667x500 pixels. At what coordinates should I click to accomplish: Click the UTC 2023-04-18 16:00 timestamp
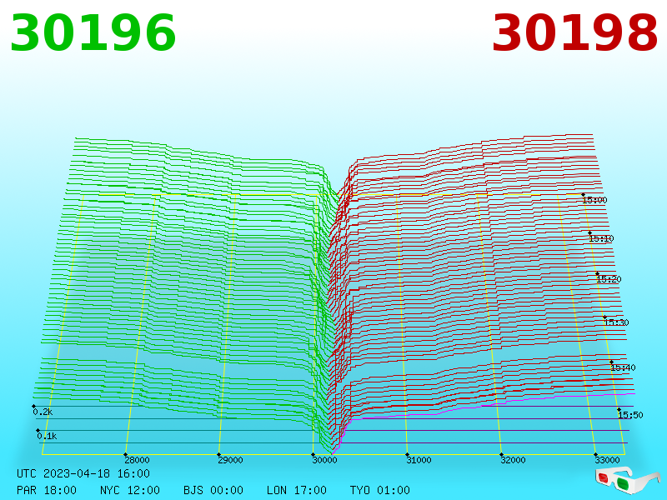pyautogui.click(x=83, y=473)
